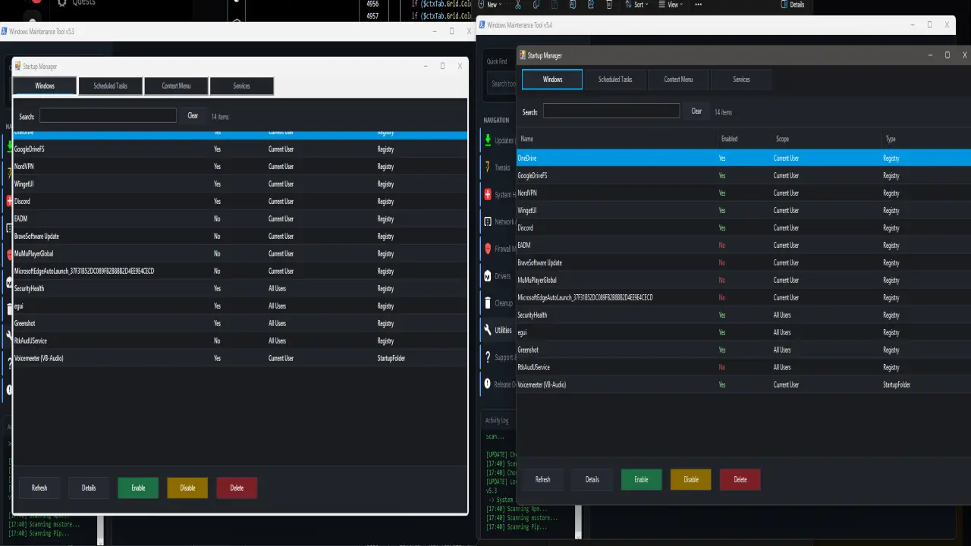Viewport: 971px width, 546px height.
Task: Expand the Sort dropdown in Explorer toolbar
Action: pos(637,5)
